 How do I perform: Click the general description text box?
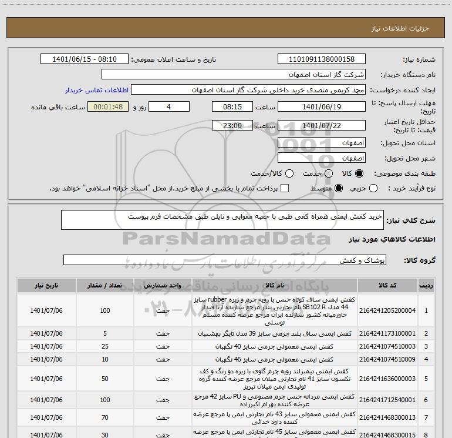222,220
